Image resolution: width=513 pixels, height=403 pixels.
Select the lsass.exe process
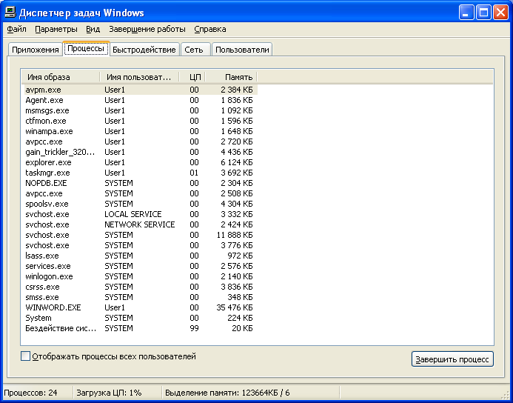click(141, 256)
